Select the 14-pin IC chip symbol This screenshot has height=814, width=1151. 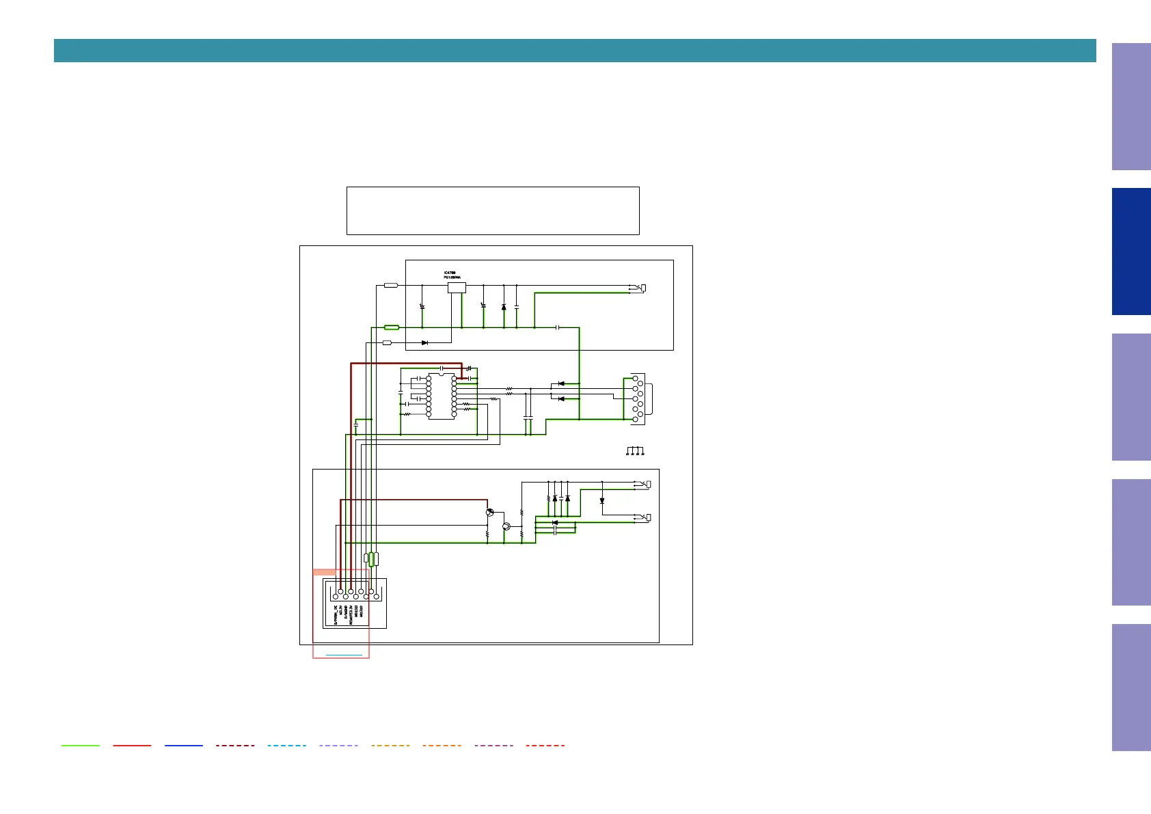(x=442, y=396)
